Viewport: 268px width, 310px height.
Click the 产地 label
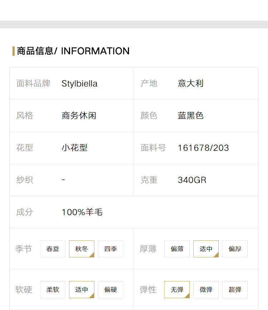coord(149,83)
